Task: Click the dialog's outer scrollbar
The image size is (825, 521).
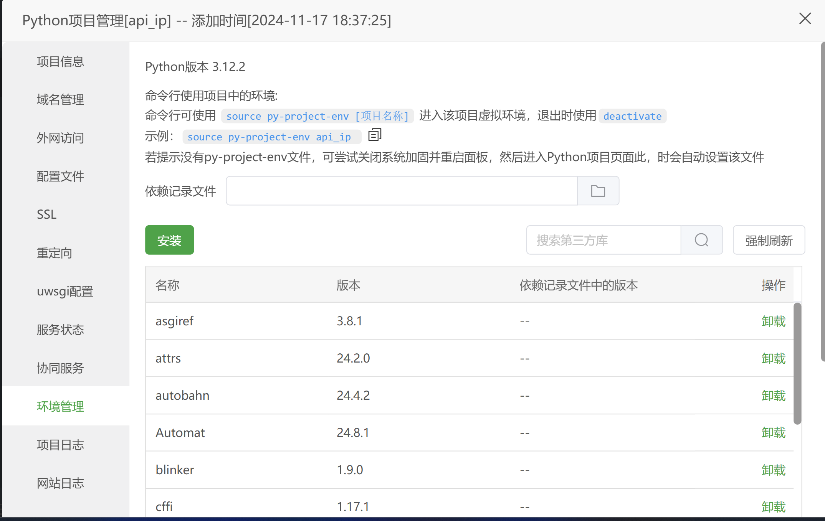Action: coord(823,202)
